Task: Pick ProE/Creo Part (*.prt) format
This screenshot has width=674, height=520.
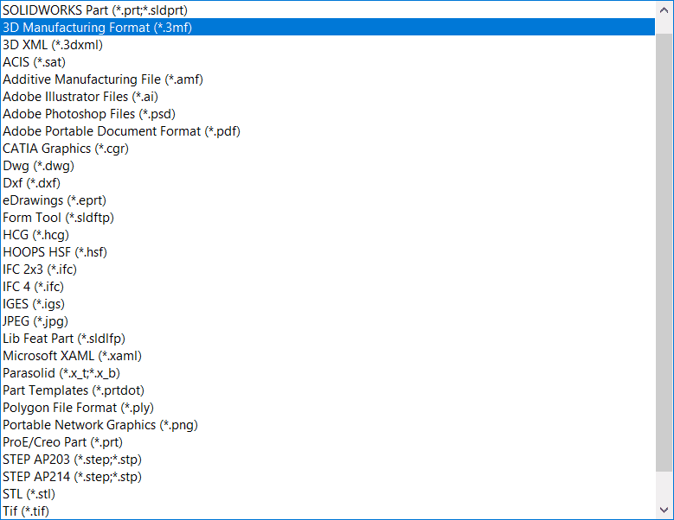Action: (x=328, y=442)
